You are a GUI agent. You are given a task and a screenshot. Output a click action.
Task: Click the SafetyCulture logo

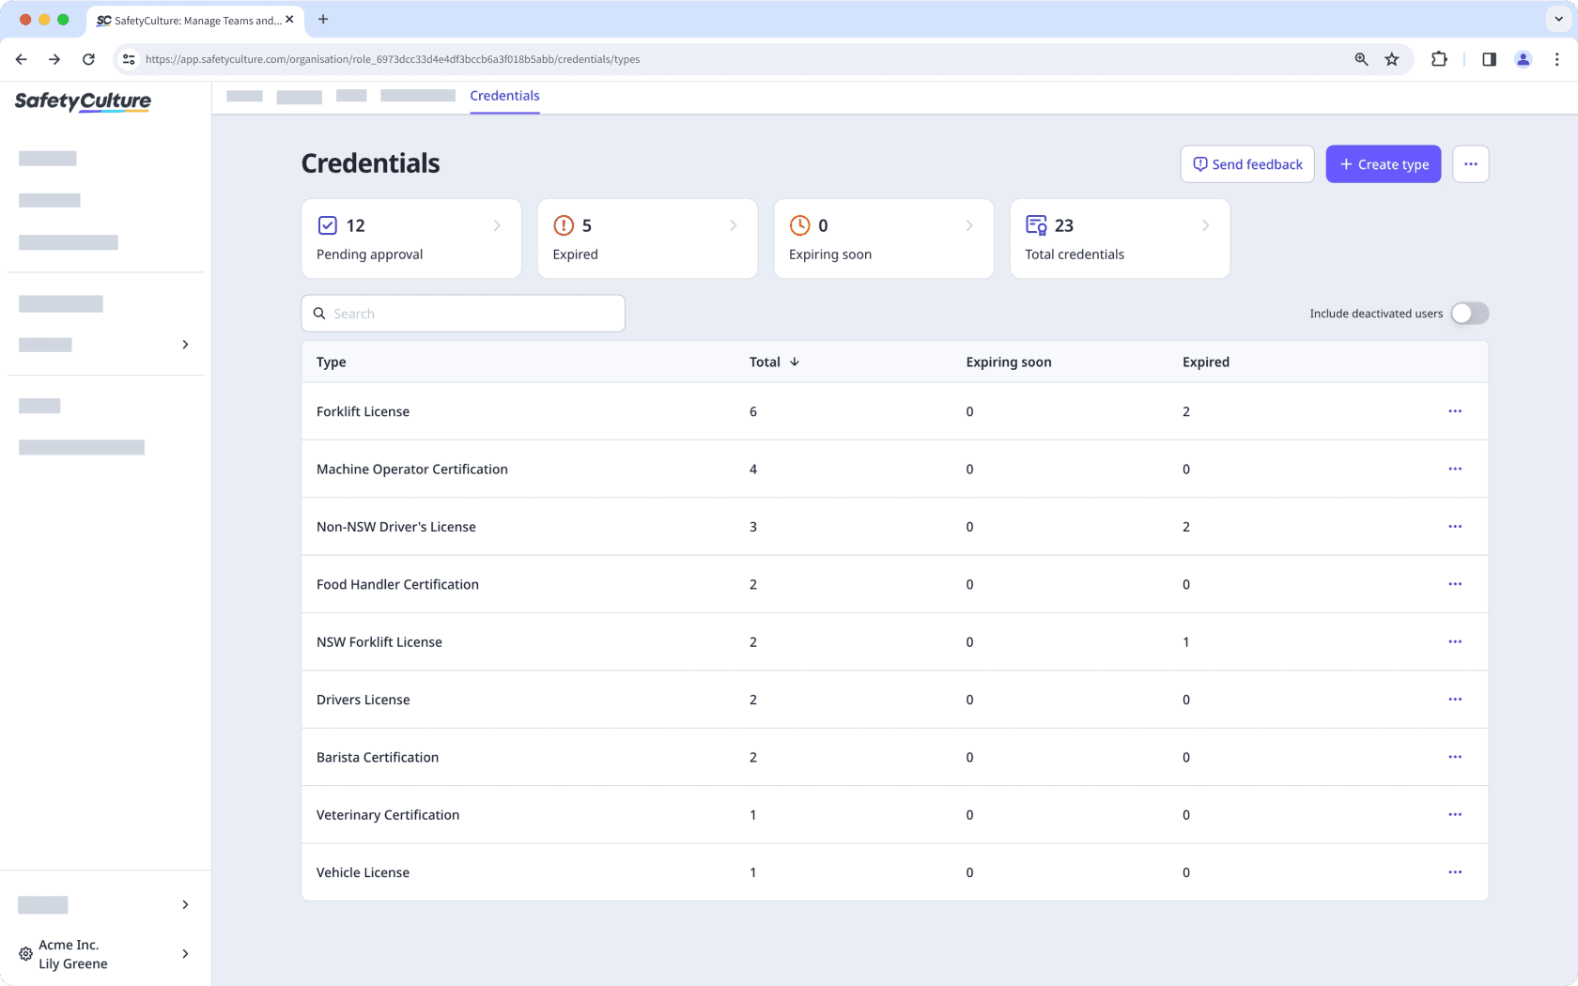click(x=82, y=101)
